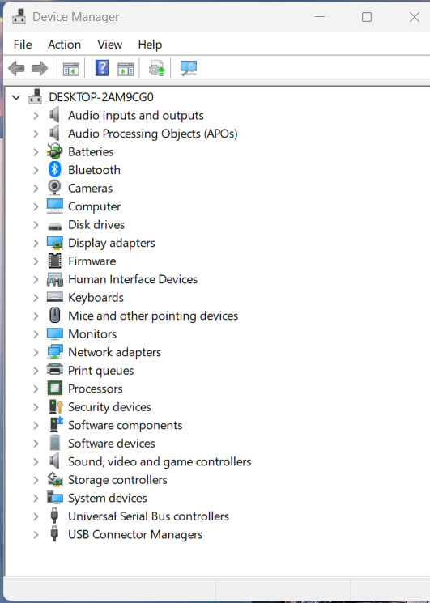Click the Display adapters icon

(x=54, y=243)
